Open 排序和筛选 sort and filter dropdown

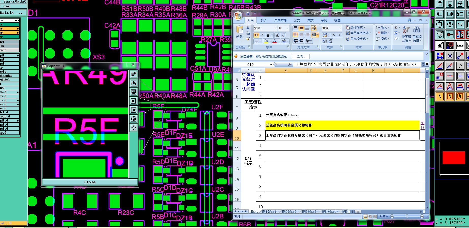[x=406, y=34]
